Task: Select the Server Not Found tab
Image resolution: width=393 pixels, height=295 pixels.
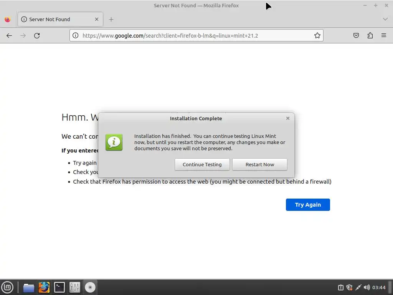Action: [x=60, y=19]
